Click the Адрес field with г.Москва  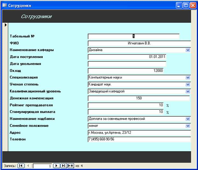pyautogui.click(x=139, y=133)
